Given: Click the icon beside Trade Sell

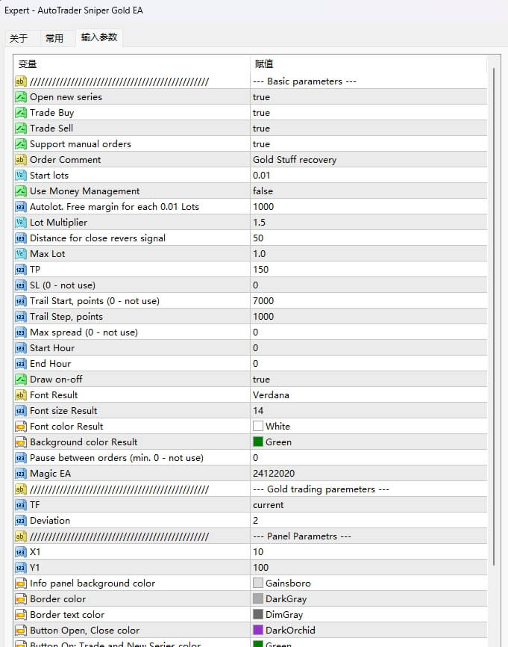Looking at the screenshot, I should (x=21, y=129).
